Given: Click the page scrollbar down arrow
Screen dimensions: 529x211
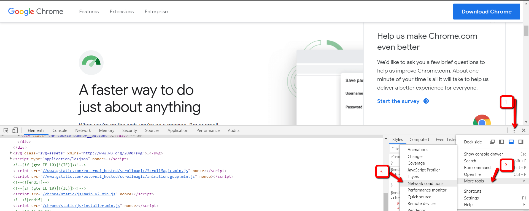Looking at the screenshot, I should (526, 122).
